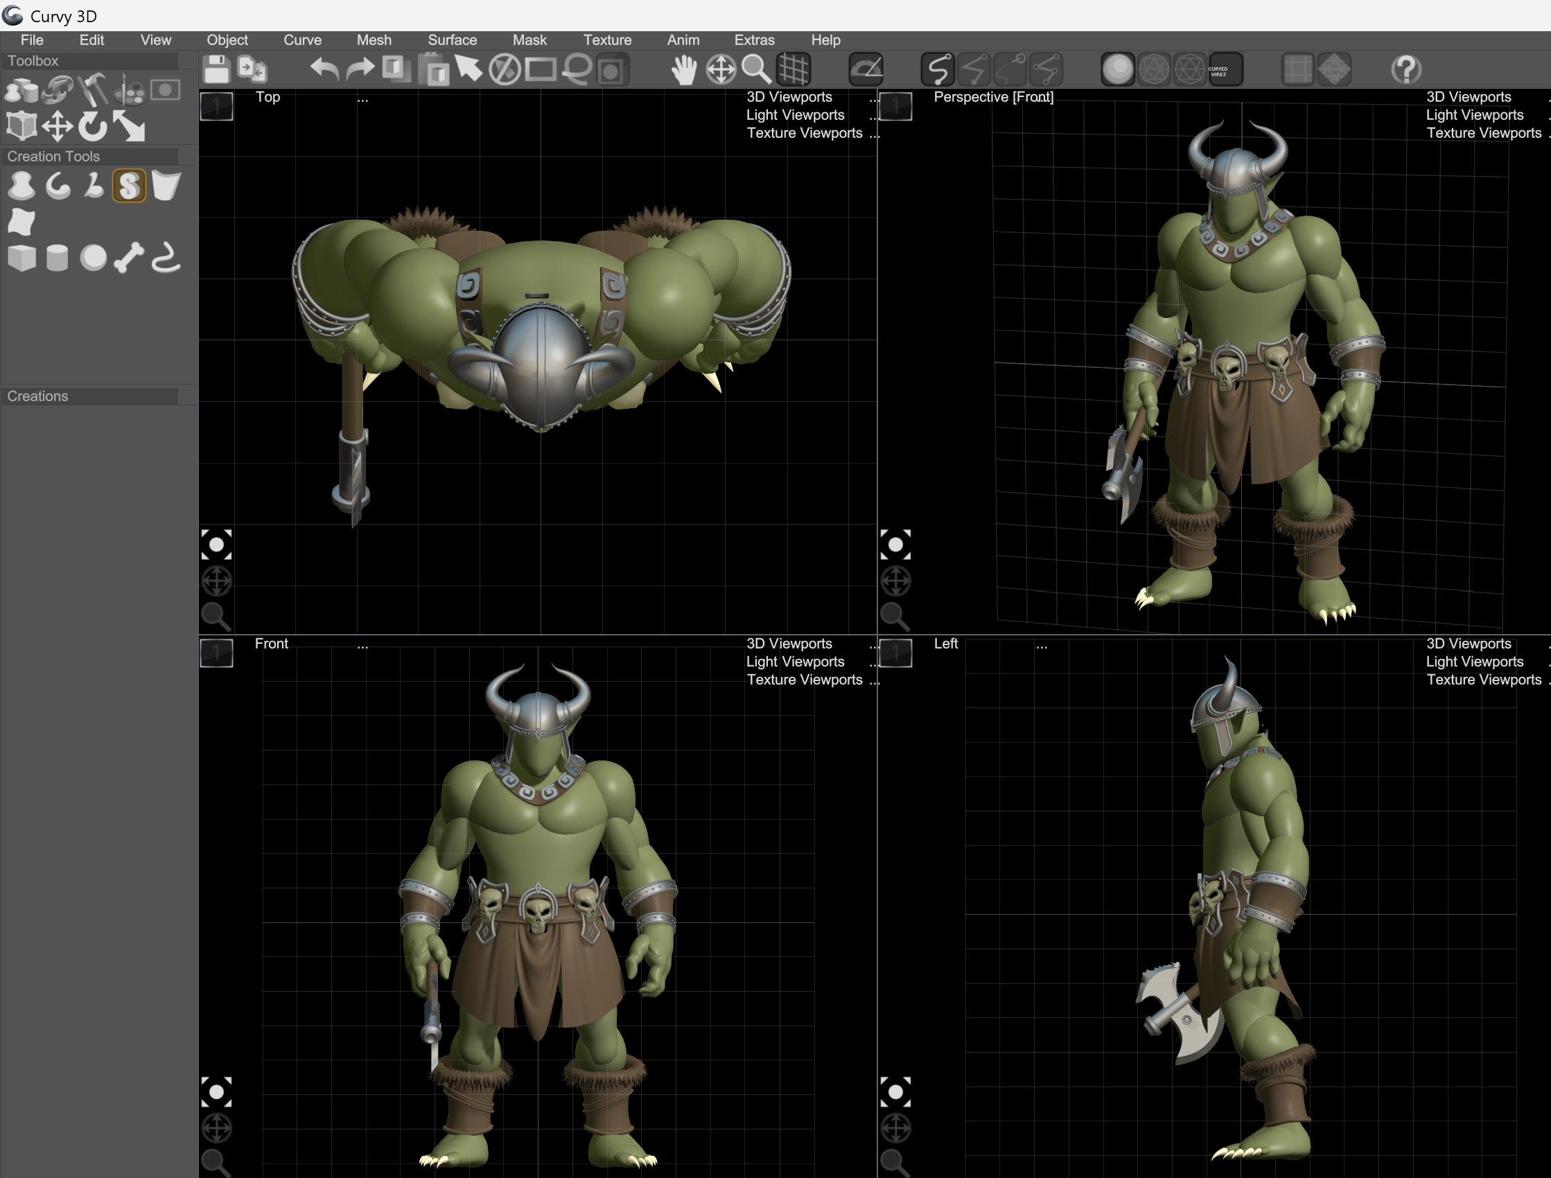The width and height of the screenshot is (1551, 1178).
Task: Enable the zigzag polyline curve mode
Action: tap(974, 69)
